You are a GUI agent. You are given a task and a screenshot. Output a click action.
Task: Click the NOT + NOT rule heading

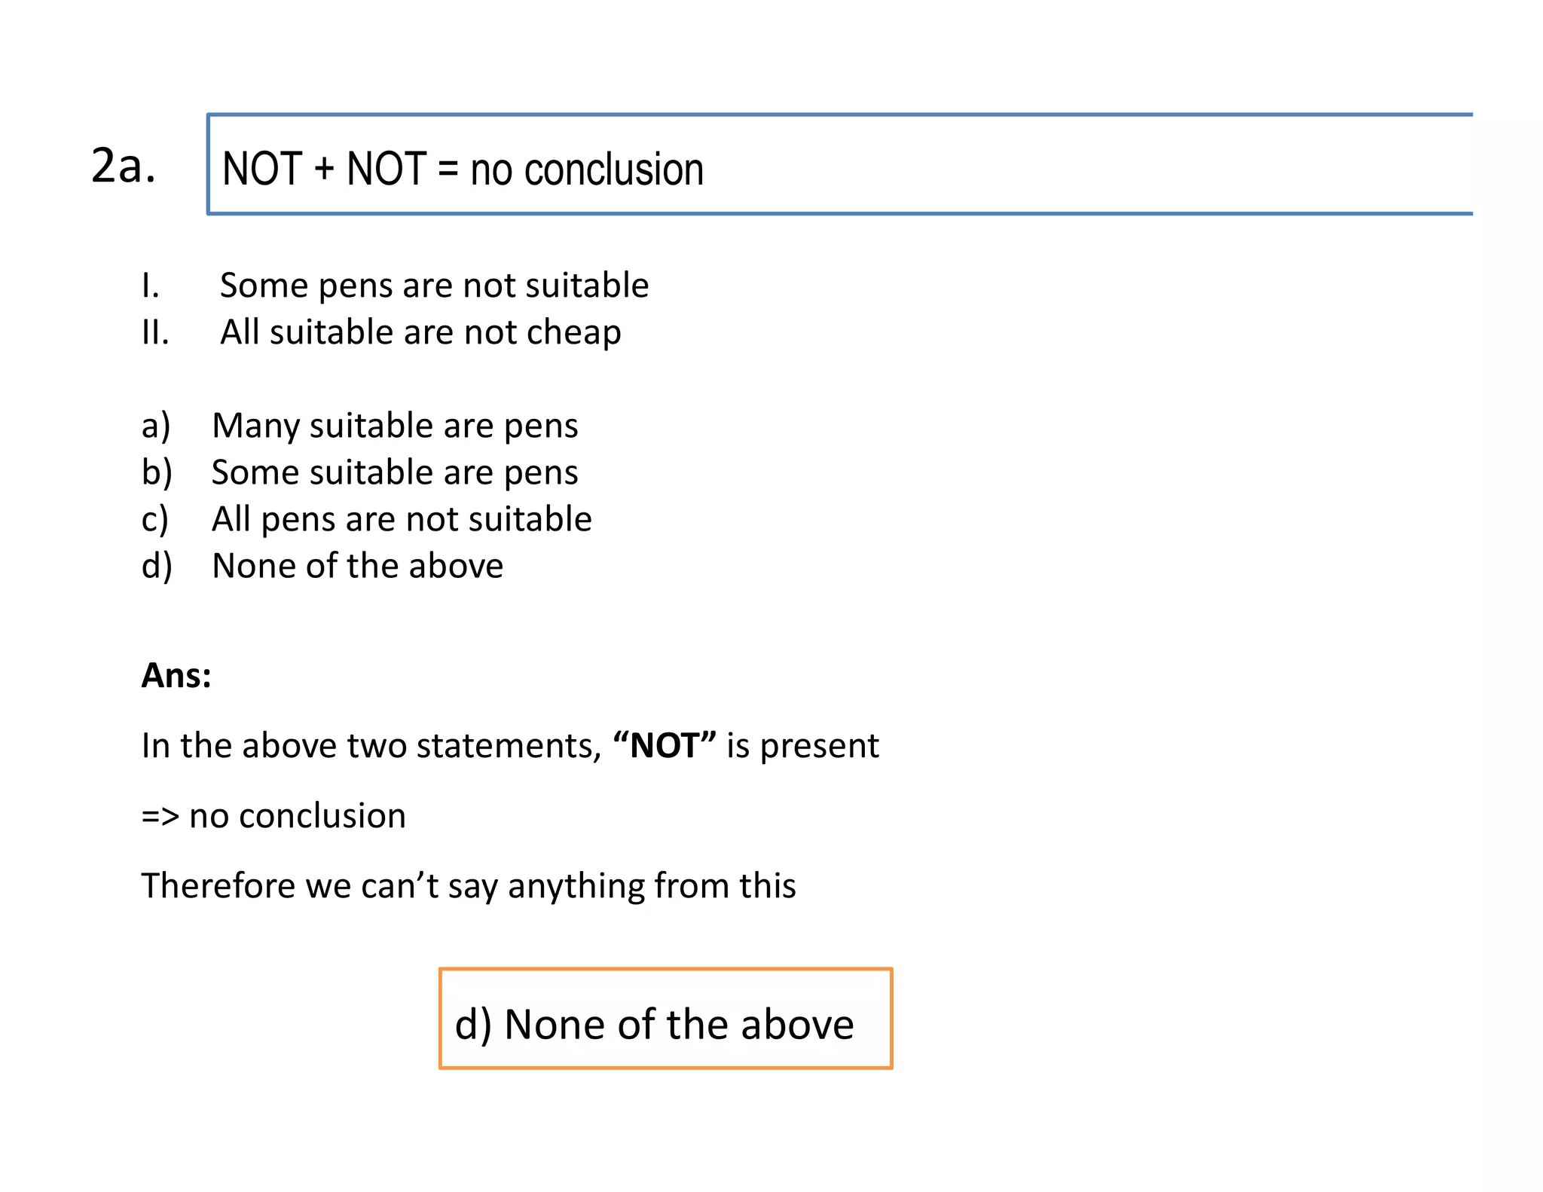click(x=463, y=169)
